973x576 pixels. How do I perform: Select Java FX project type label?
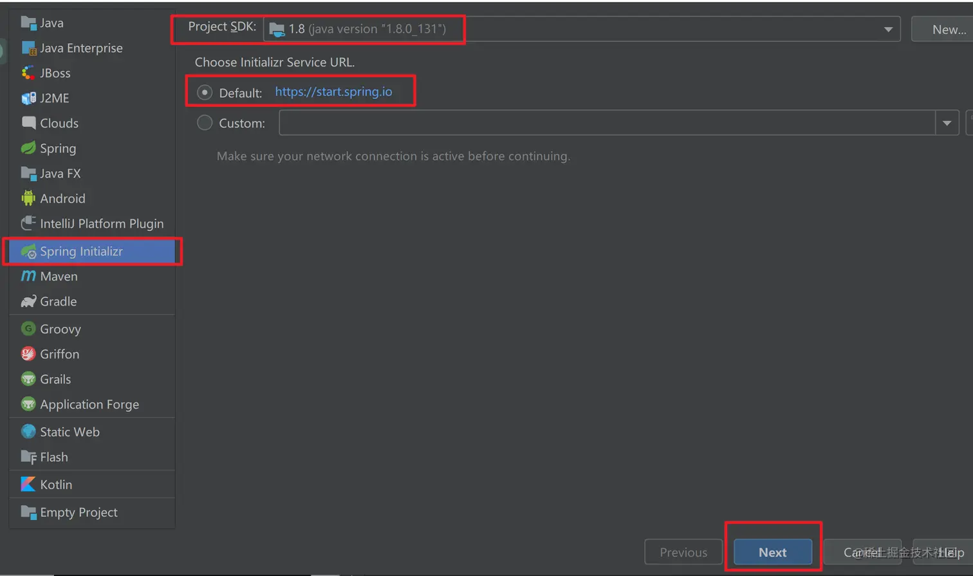point(60,173)
